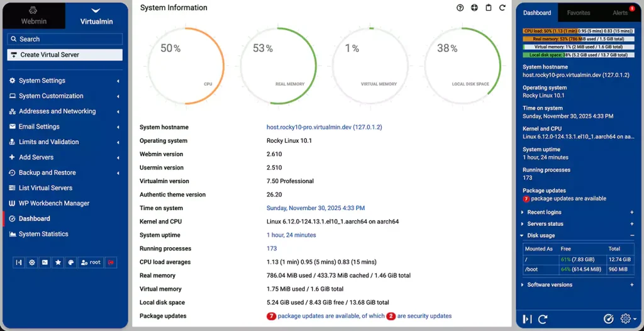Screen dimensions: 644x331
Task: Collapse the Disk usage section
Action: point(541,235)
